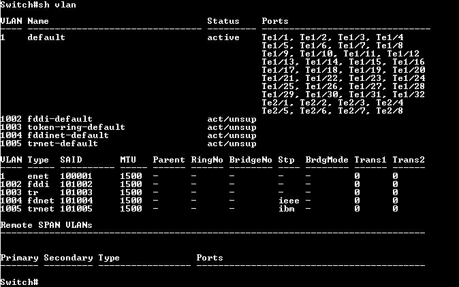Select the 'Parent' column header
459x287 pixels.
tap(169, 160)
